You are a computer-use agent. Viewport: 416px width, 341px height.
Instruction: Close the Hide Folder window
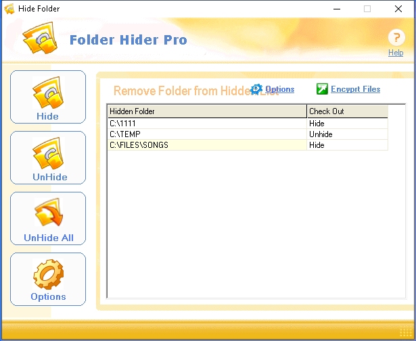[398, 9]
